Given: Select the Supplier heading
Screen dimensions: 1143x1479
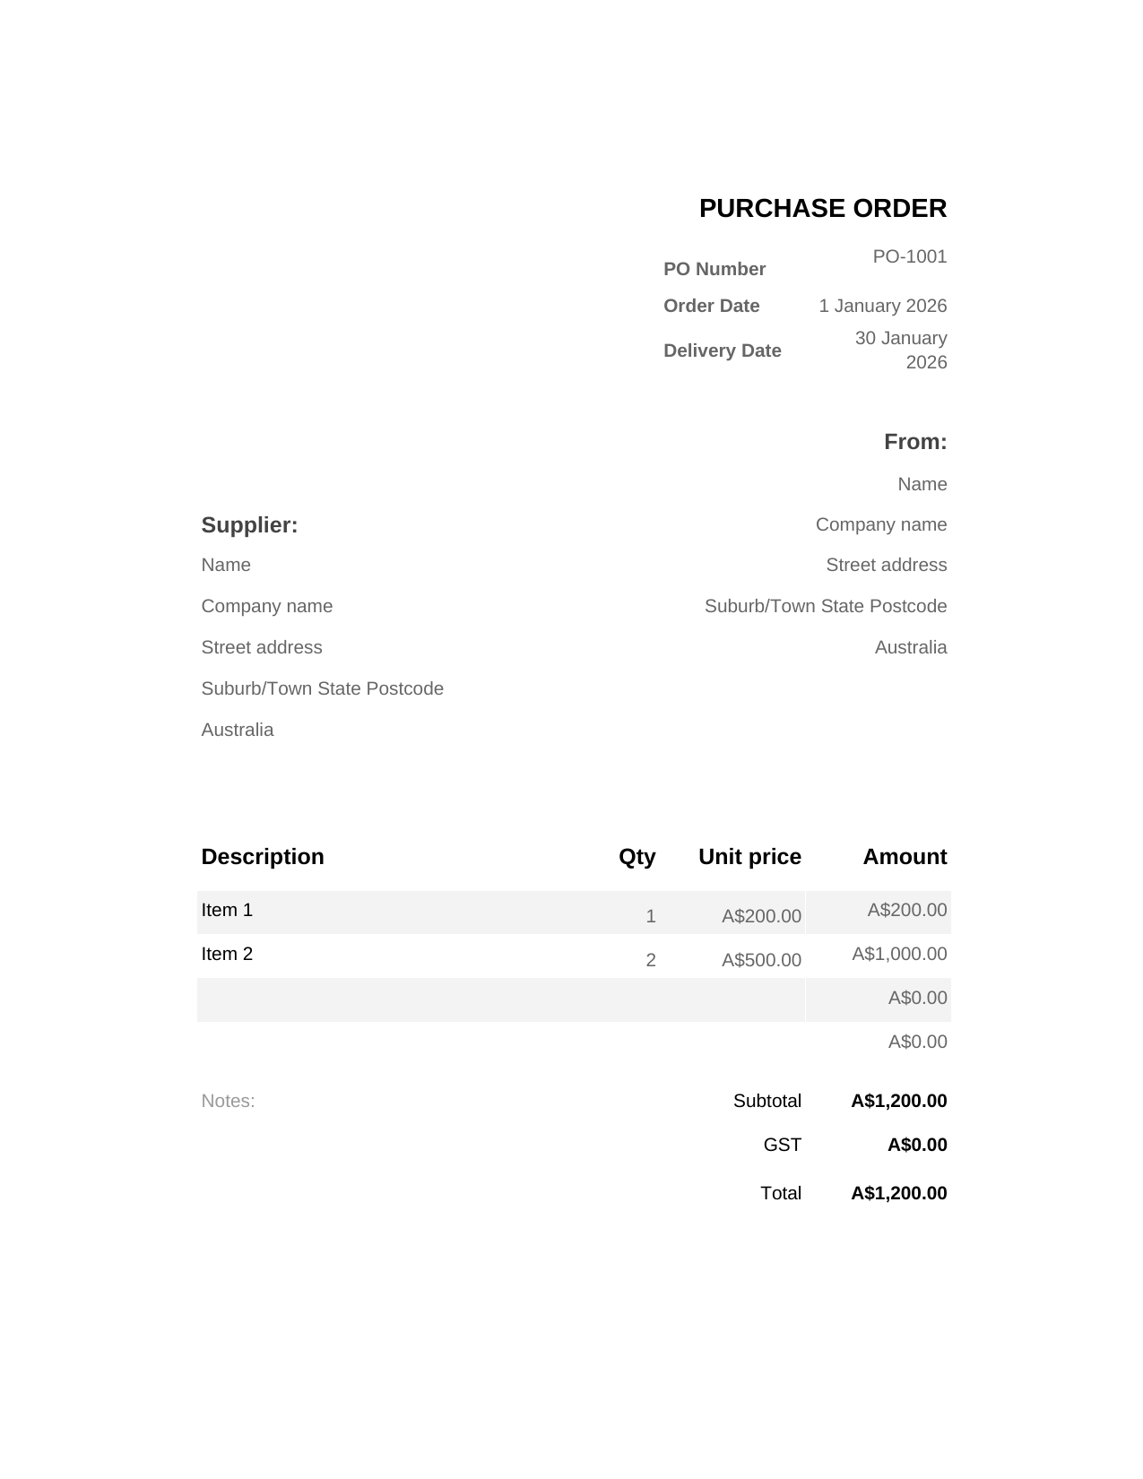Looking at the screenshot, I should [x=249, y=525].
